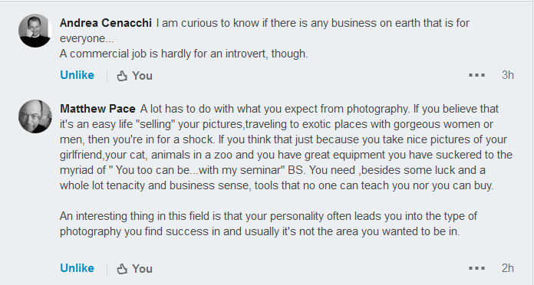Click the 'An interesting thing in this field' paragraph

[269, 224]
